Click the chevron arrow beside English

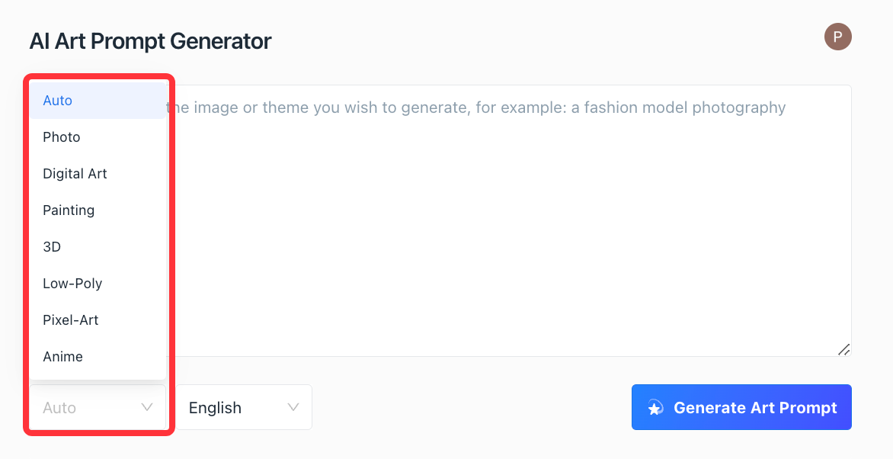coord(293,407)
